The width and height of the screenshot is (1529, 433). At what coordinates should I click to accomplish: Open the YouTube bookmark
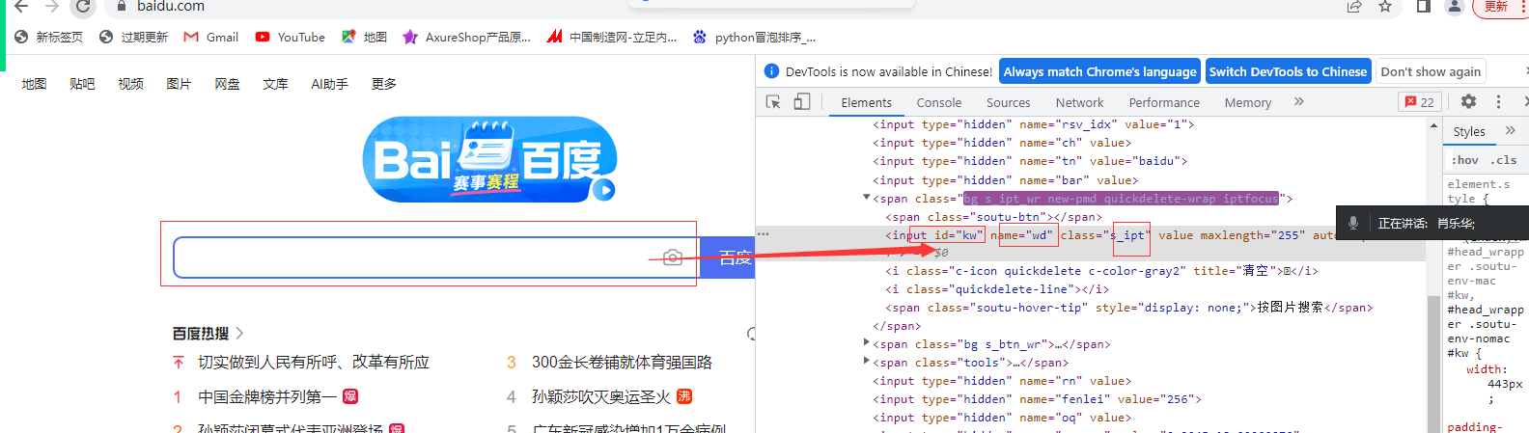(291, 37)
